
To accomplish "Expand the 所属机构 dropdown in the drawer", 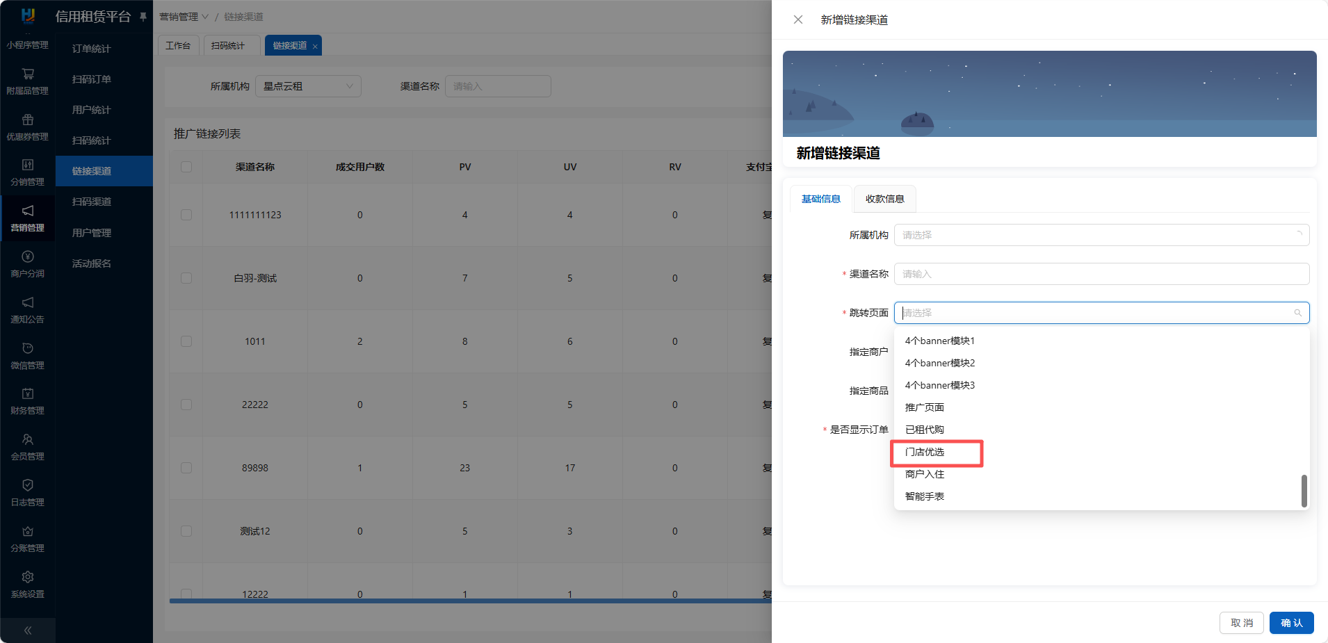I will coord(1101,235).
